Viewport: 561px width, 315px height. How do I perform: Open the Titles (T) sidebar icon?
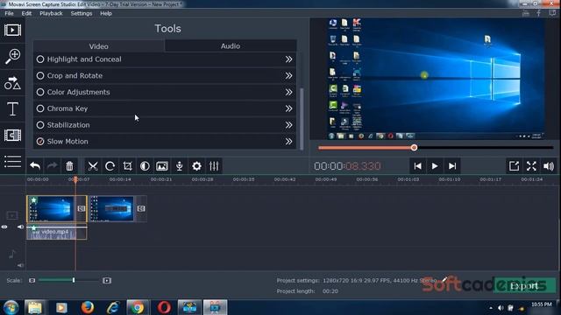12,108
